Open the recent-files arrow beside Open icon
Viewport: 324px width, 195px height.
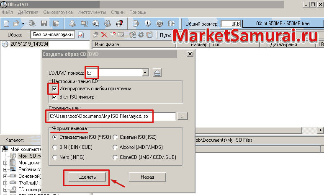[23, 24]
